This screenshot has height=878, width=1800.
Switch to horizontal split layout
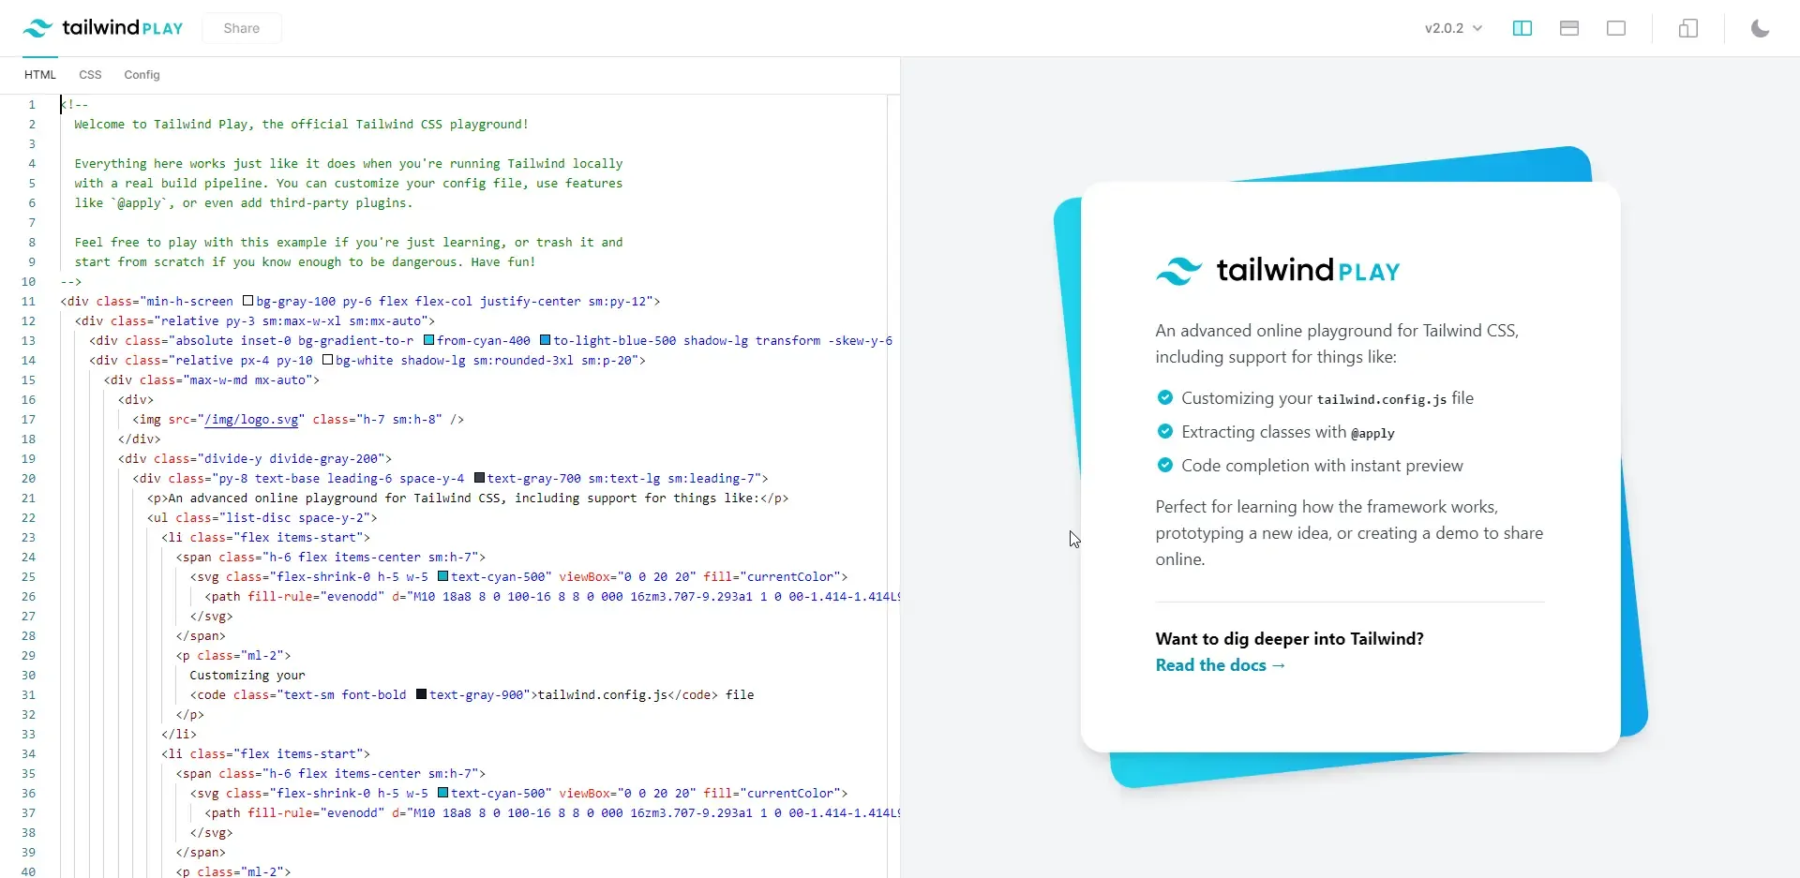pos(1570,28)
